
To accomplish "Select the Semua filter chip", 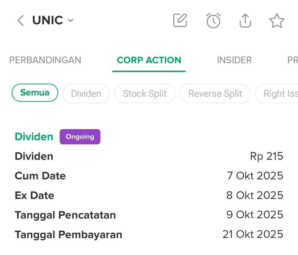I will (x=35, y=93).
